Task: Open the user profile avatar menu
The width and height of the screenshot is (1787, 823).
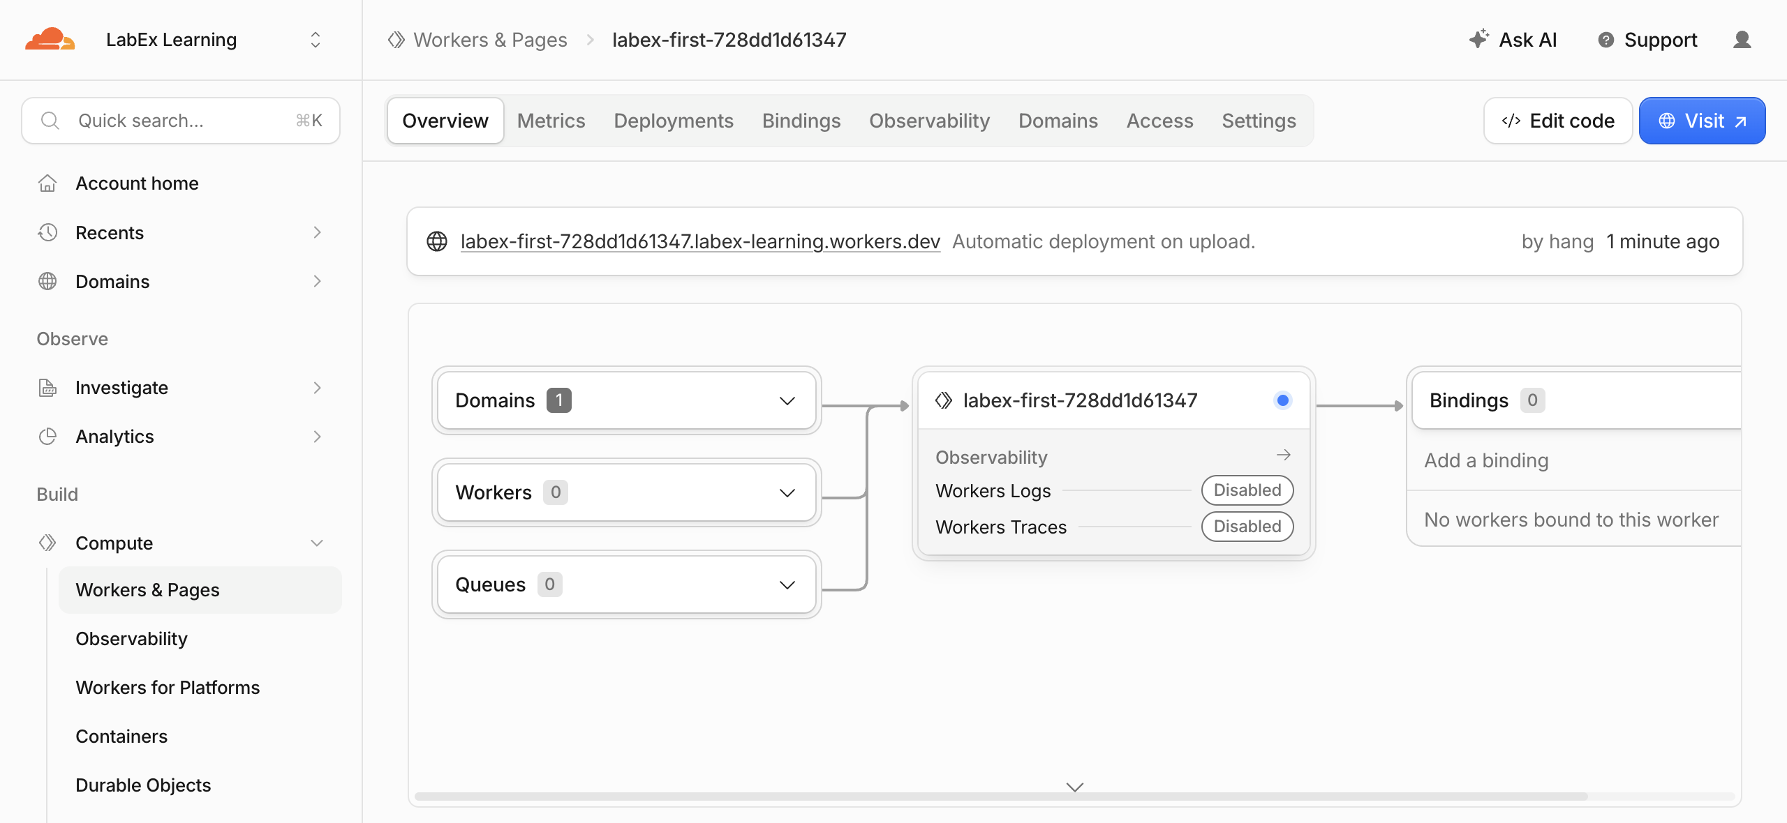Action: tap(1742, 40)
